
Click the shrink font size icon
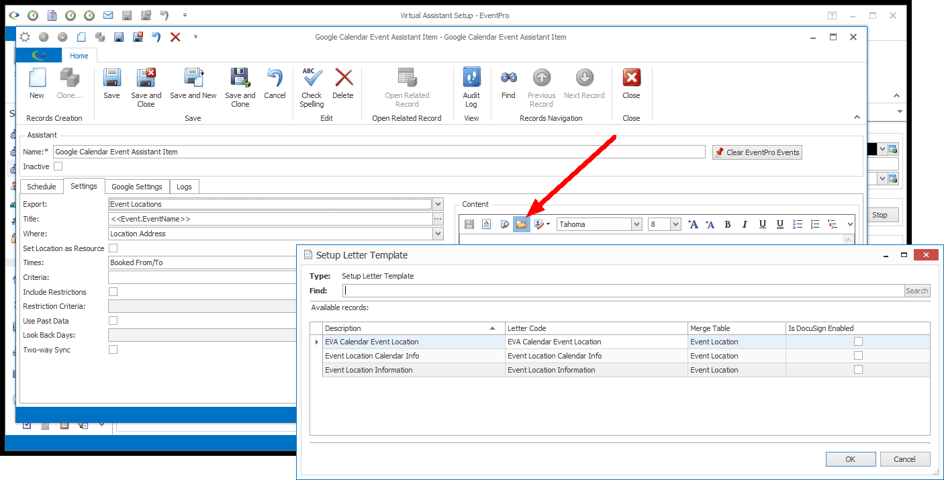(710, 224)
